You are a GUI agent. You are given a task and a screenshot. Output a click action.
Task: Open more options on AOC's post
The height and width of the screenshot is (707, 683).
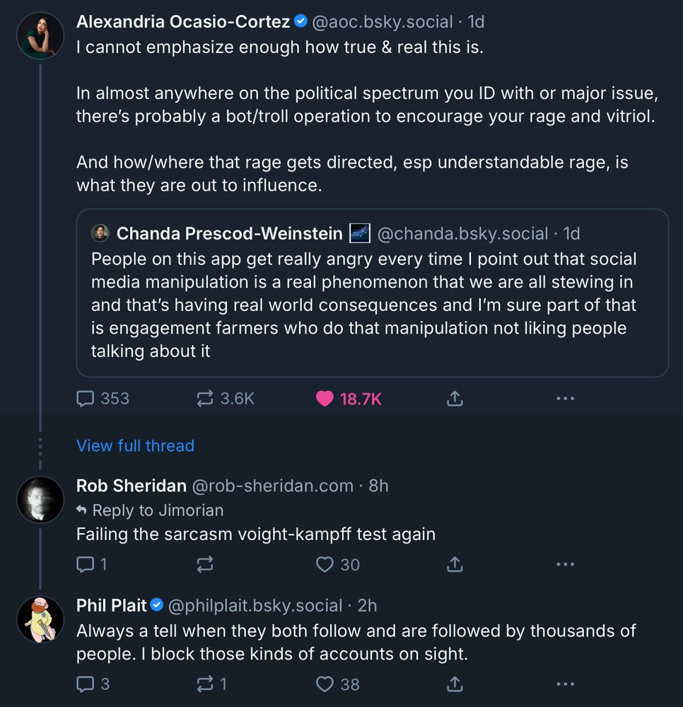(565, 399)
